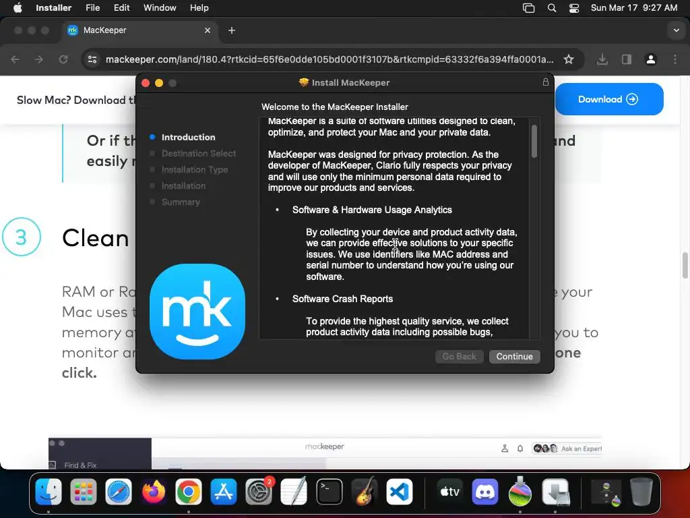Reload the page in Chrome
The height and width of the screenshot is (518, 690).
[63, 59]
